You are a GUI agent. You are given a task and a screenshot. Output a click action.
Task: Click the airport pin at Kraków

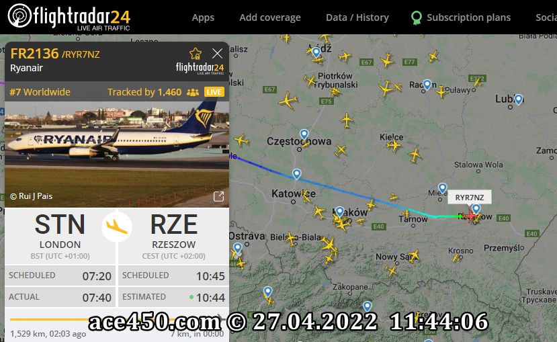pyautogui.click(x=339, y=212)
